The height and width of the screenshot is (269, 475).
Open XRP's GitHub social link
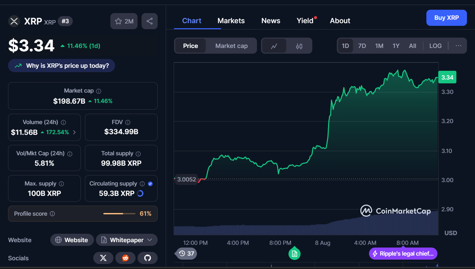pos(148,258)
